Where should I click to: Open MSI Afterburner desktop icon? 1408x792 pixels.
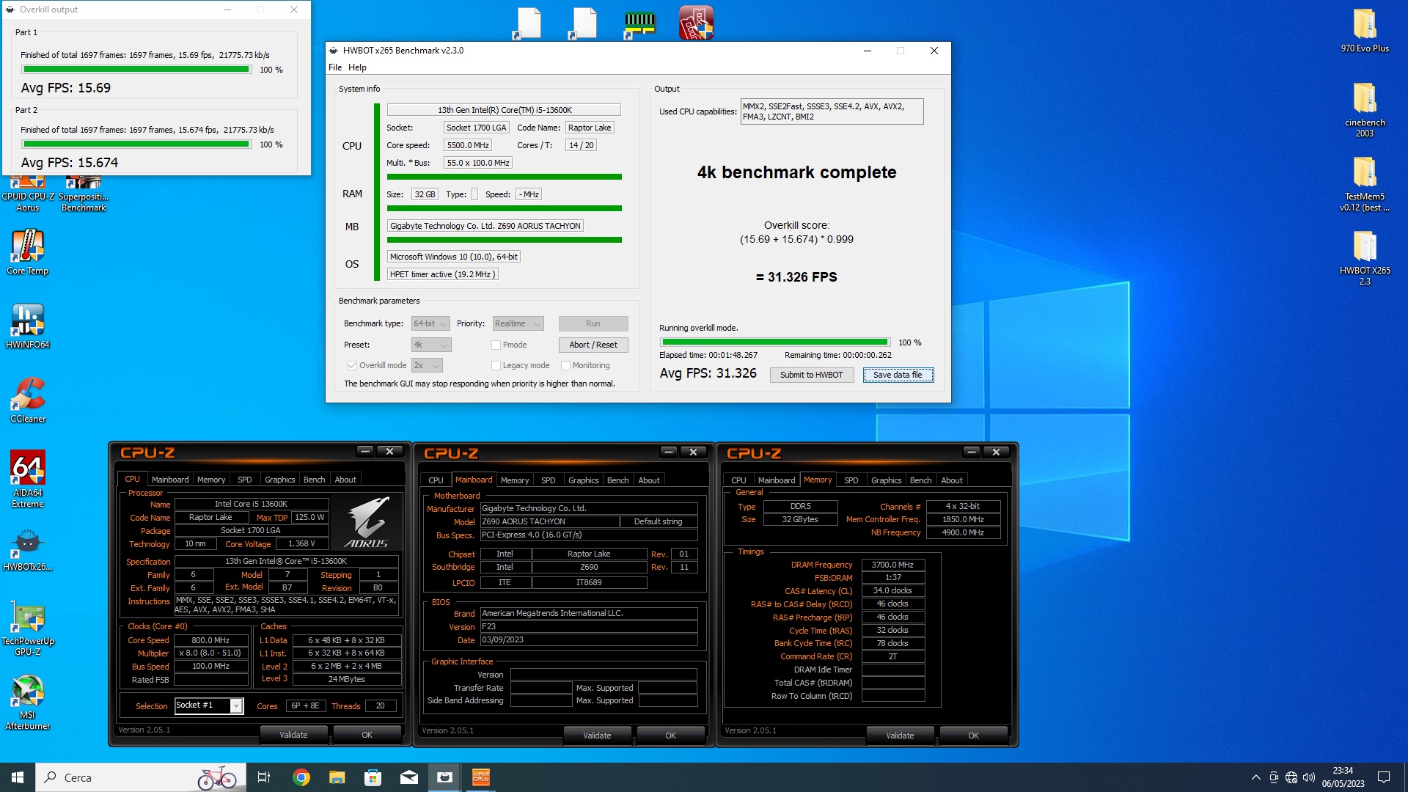(27, 703)
